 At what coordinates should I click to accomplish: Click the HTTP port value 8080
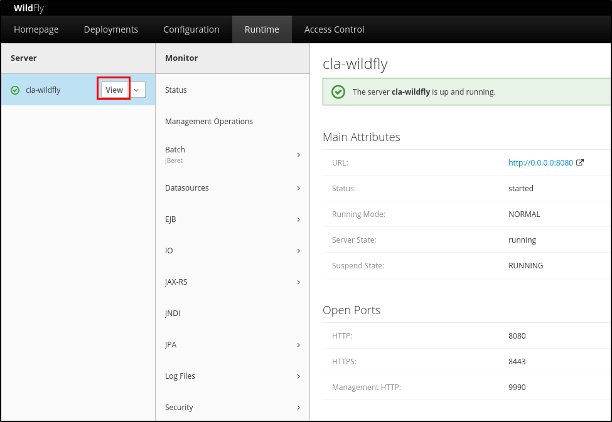coord(517,336)
